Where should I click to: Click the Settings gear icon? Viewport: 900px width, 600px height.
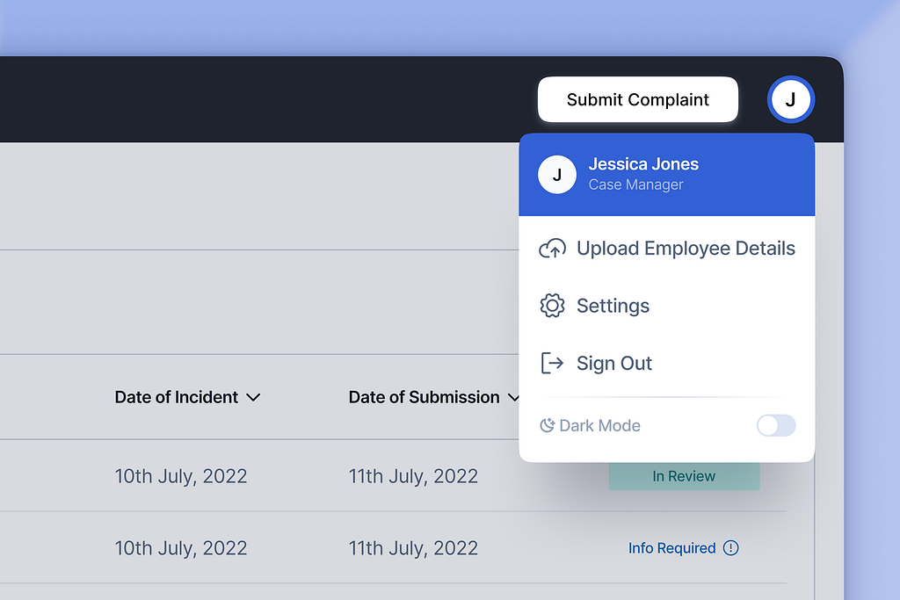point(552,306)
